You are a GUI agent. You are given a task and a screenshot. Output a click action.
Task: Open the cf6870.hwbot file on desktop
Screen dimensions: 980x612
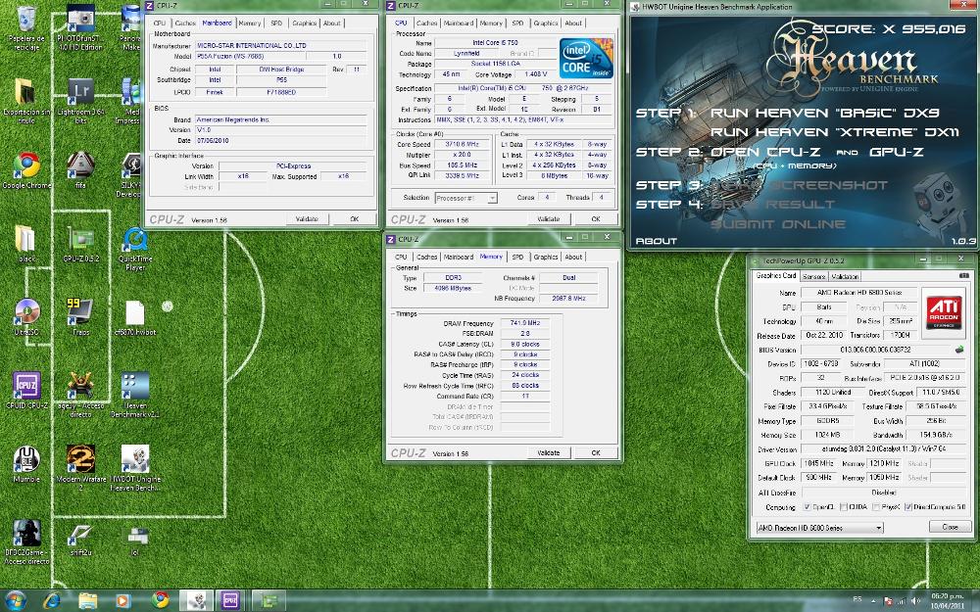135,317
